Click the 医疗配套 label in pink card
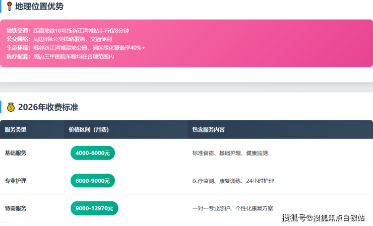373x226 pixels. pyautogui.click(x=19, y=56)
